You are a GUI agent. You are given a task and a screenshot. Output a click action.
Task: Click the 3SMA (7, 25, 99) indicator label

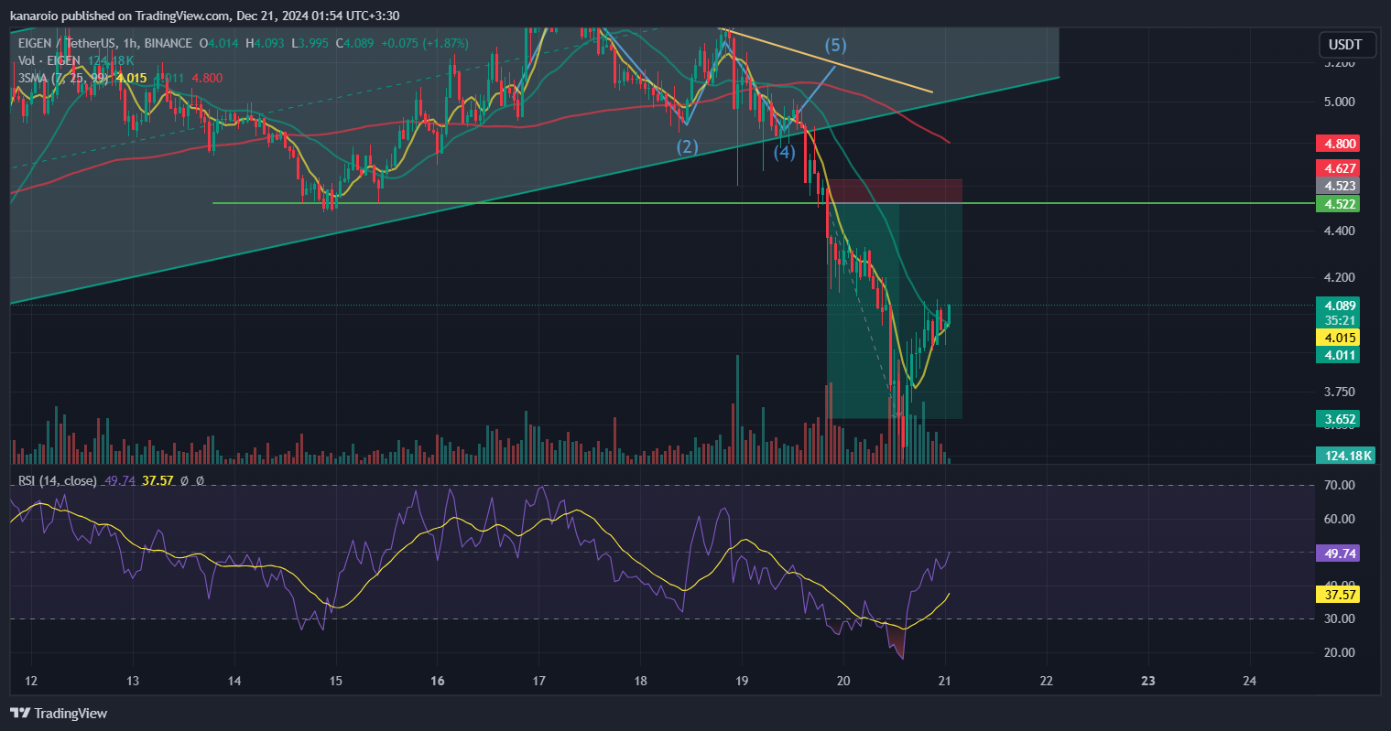click(64, 78)
